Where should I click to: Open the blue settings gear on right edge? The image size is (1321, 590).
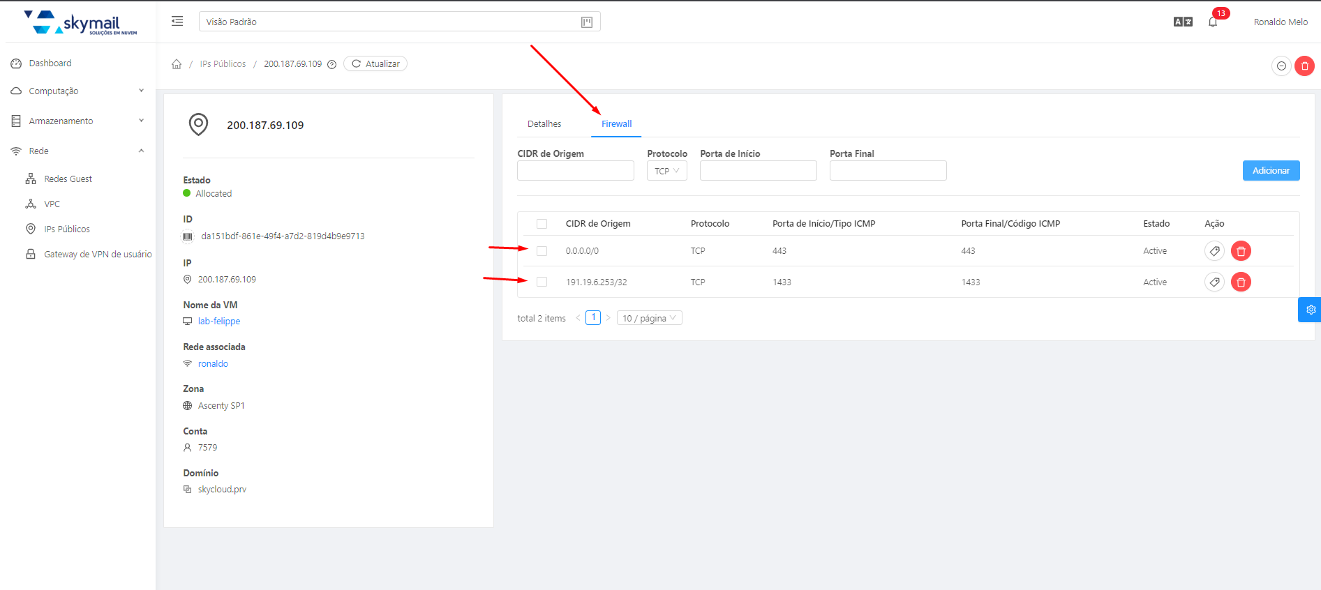pyautogui.click(x=1311, y=310)
